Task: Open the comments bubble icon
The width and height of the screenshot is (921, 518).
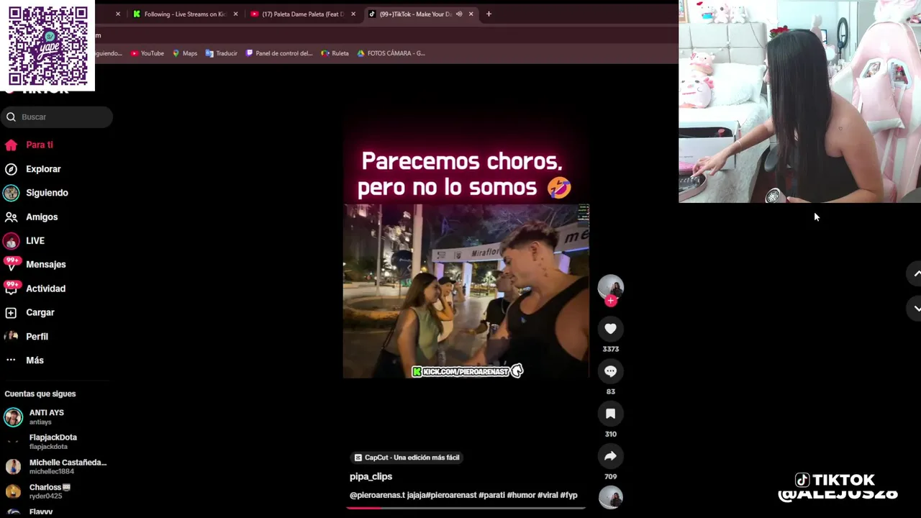Action: [610, 371]
